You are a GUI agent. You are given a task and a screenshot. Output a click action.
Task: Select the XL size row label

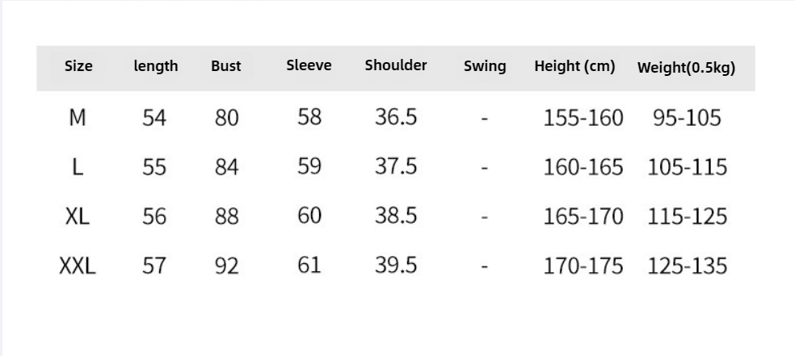(78, 216)
